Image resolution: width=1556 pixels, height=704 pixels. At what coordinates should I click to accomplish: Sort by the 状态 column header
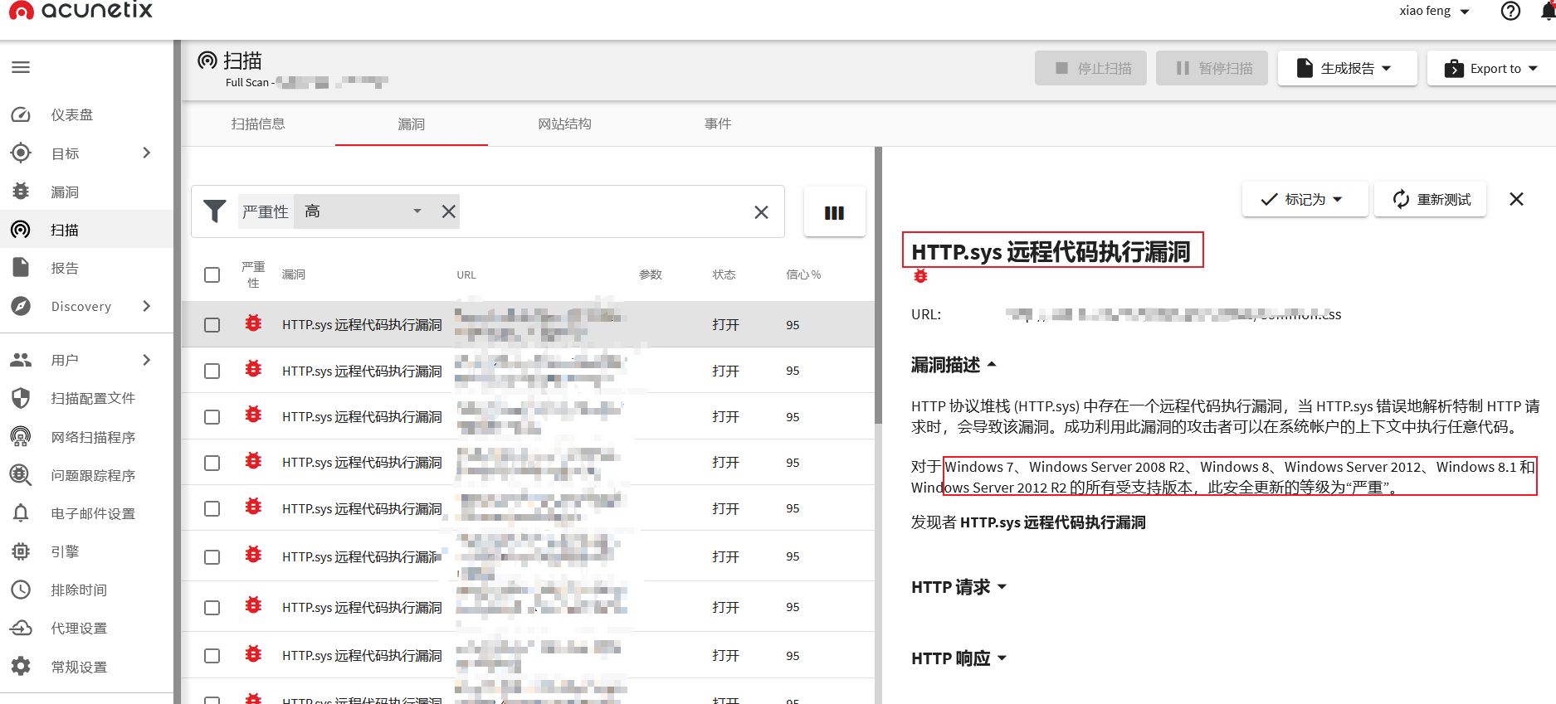click(x=724, y=274)
